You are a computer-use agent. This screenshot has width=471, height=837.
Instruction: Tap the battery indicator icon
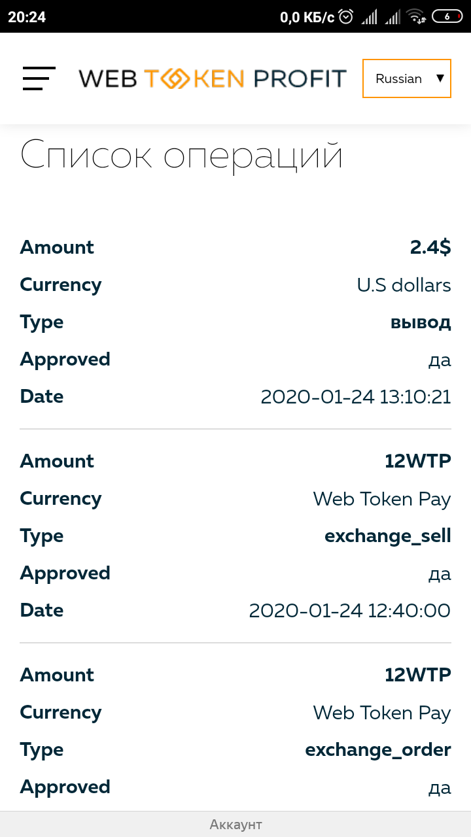coord(447,17)
